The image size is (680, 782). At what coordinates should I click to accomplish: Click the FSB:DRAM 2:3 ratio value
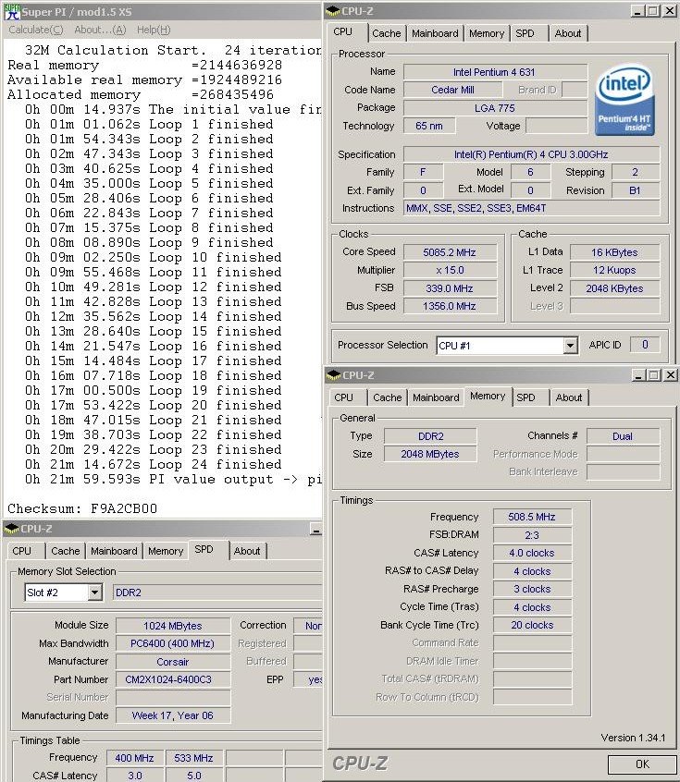tap(532, 535)
